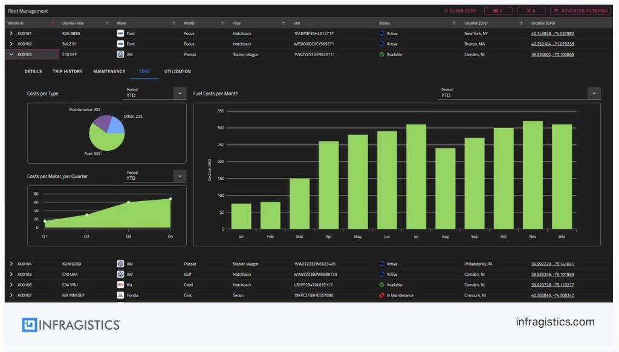This screenshot has width=619, height=352.
Task: Click the Available status icon for A00106
Action: [382, 285]
